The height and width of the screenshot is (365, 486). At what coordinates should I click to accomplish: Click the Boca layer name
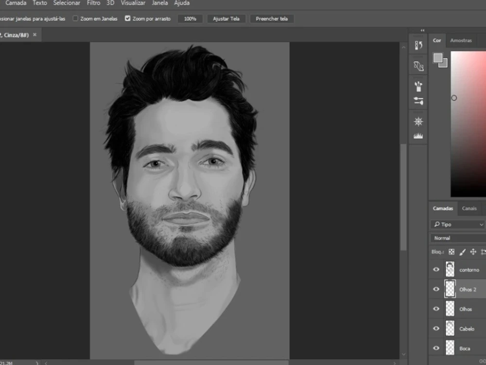(465, 348)
